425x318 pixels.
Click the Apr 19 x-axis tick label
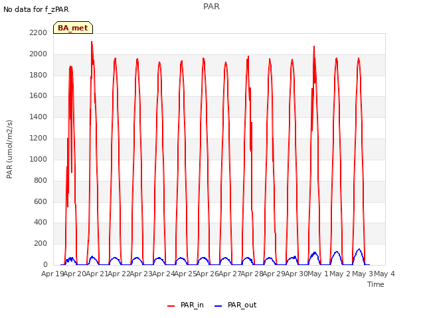tap(52, 274)
